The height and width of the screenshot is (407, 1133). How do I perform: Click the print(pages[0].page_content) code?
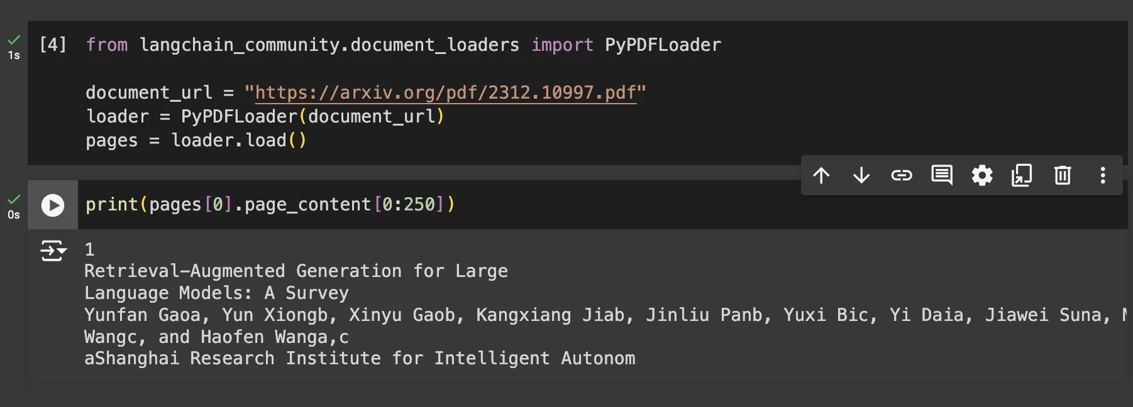(x=270, y=205)
